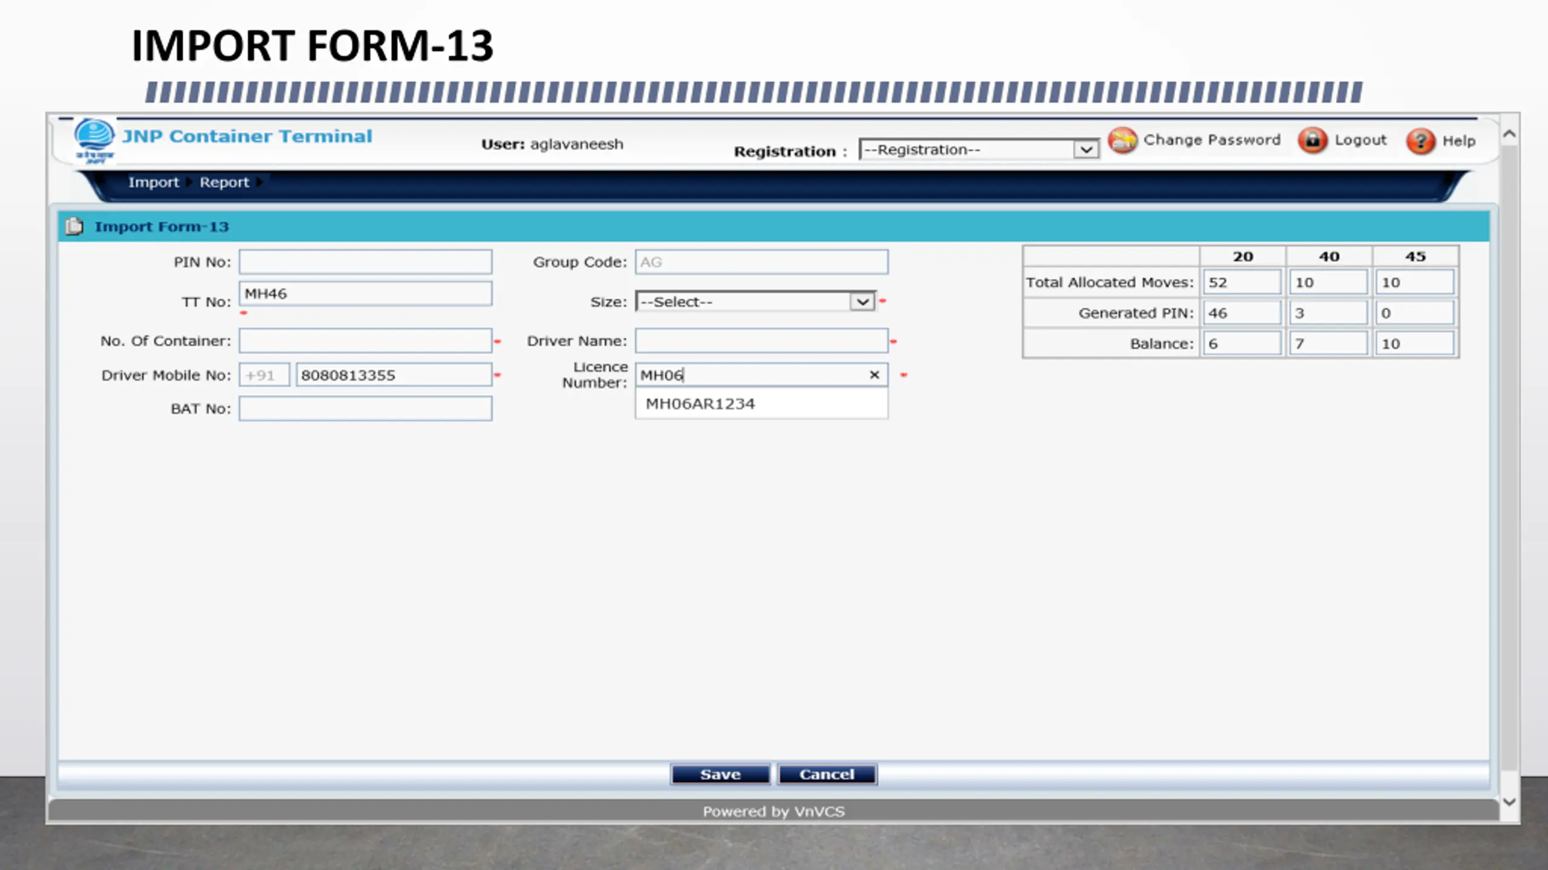Screen dimensions: 1548x870
Task: Click the Help question mark icon
Action: coord(1420,142)
